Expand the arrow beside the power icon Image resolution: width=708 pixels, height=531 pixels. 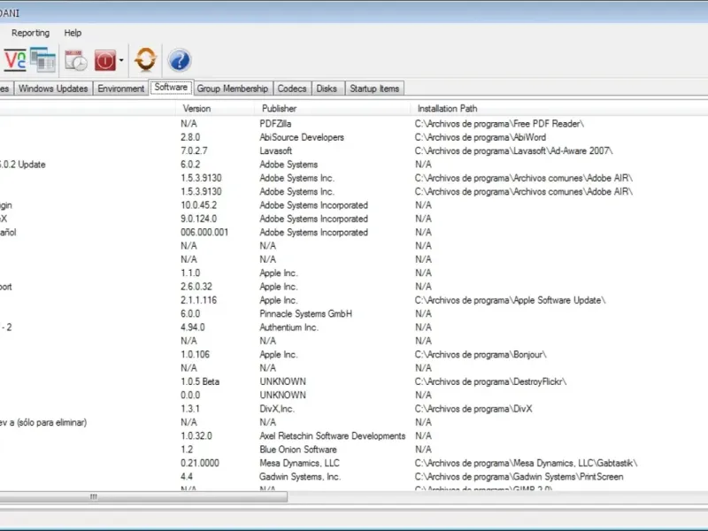coord(121,61)
